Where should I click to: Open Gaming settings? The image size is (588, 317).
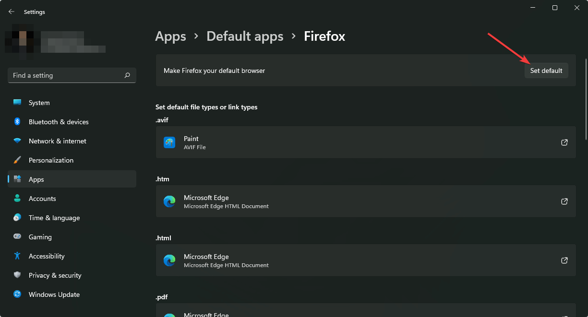click(x=72, y=237)
